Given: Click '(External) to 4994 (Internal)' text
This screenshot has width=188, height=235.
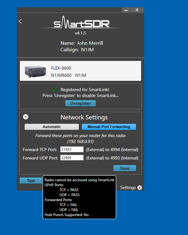Looking at the screenshot, I should 112,150.
